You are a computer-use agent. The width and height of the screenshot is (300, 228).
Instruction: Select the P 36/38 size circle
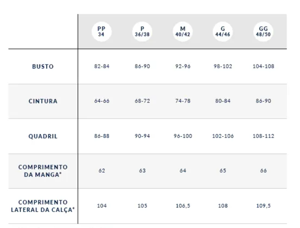tap(142, 32)
